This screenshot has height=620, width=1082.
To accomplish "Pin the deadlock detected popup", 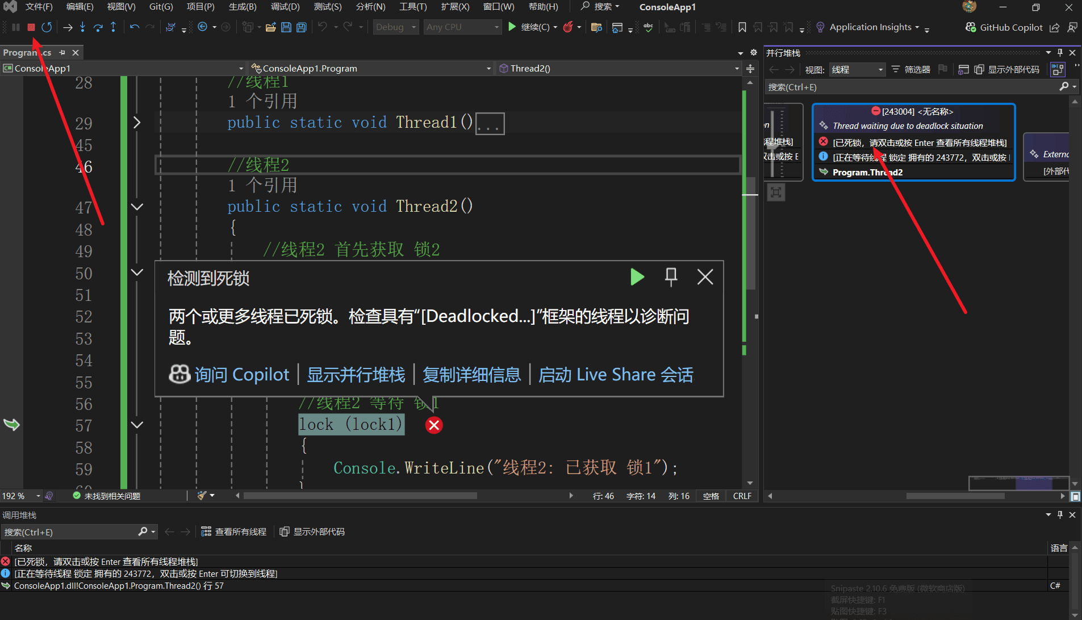I will 671,277.
